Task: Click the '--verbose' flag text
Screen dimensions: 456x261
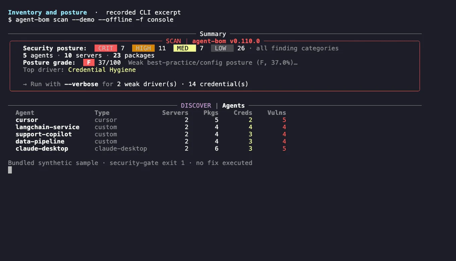Action: [81, 84]
